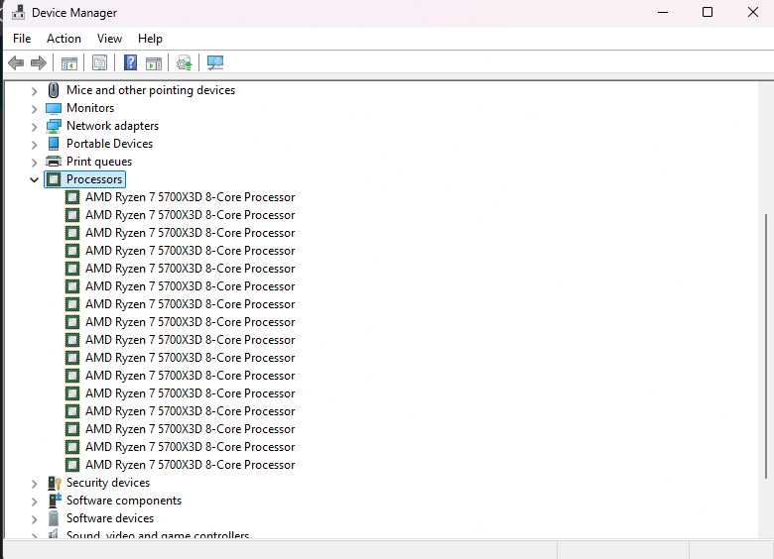Expand the Print queues node

click(x=34, y=163)
